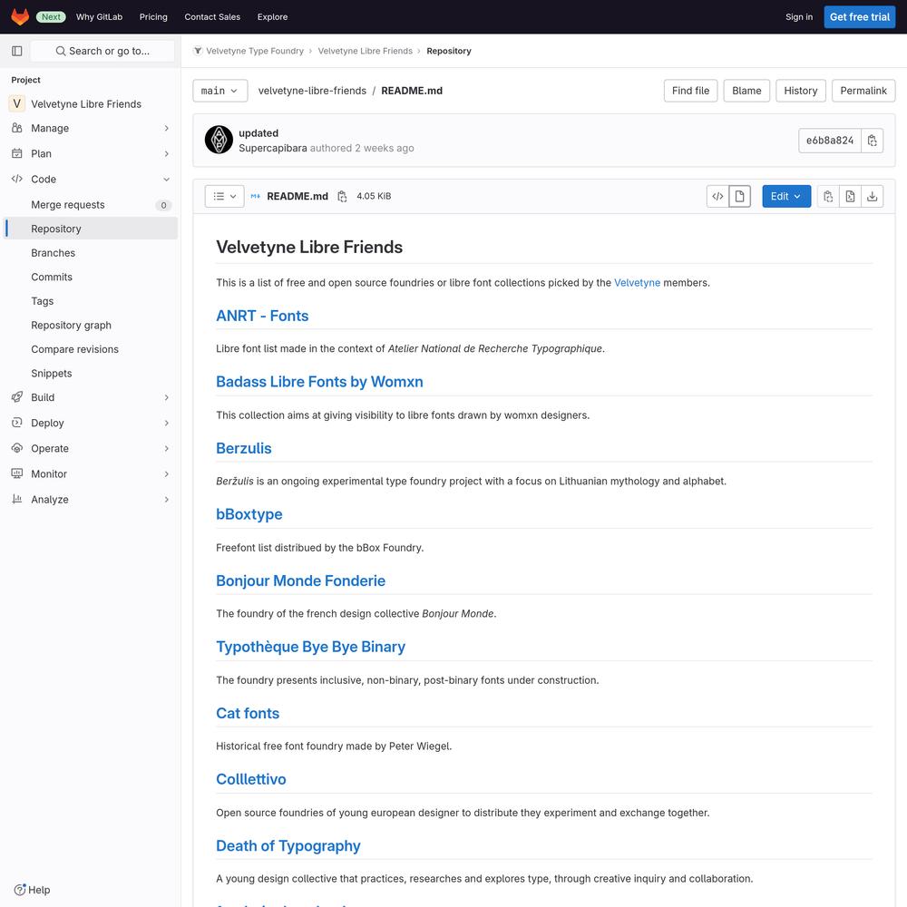Screen dimensions: 907x907
Task: Open Badass Libre Fonts by Womxn link
Action: [x=319, y=382]
